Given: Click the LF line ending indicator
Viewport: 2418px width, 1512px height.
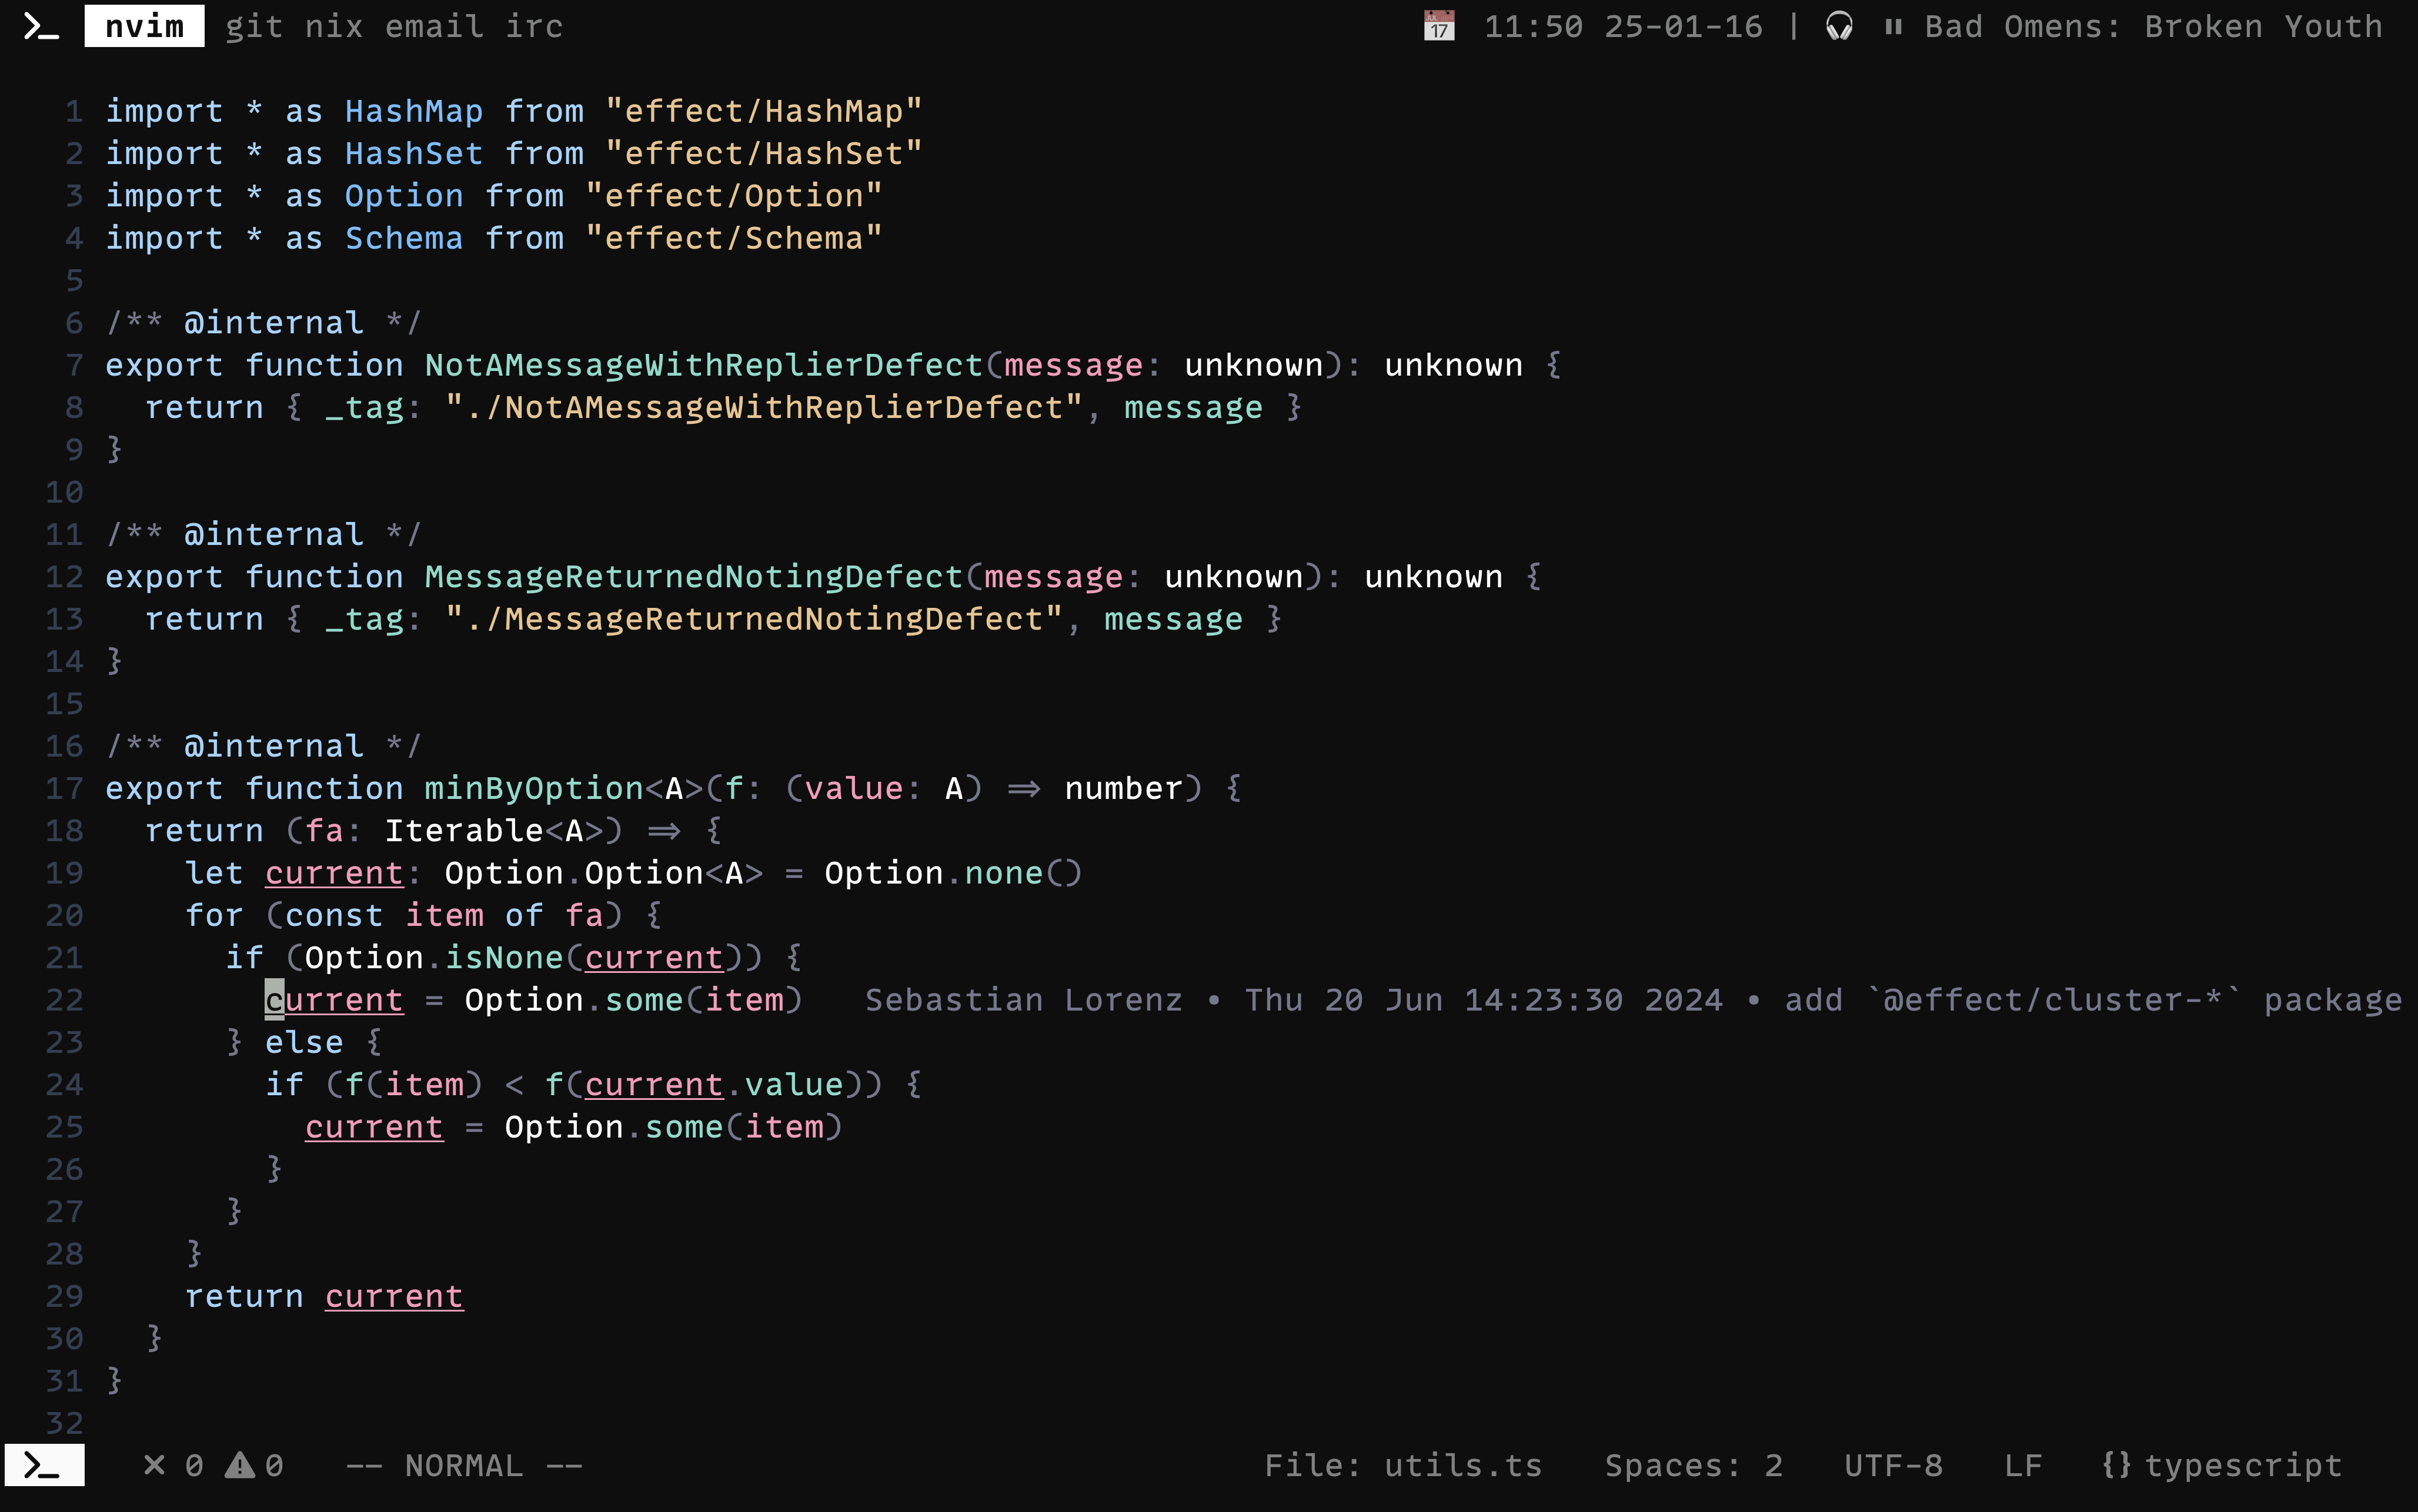Looking at the screenshot, I should click(x=2024, y=1466).
